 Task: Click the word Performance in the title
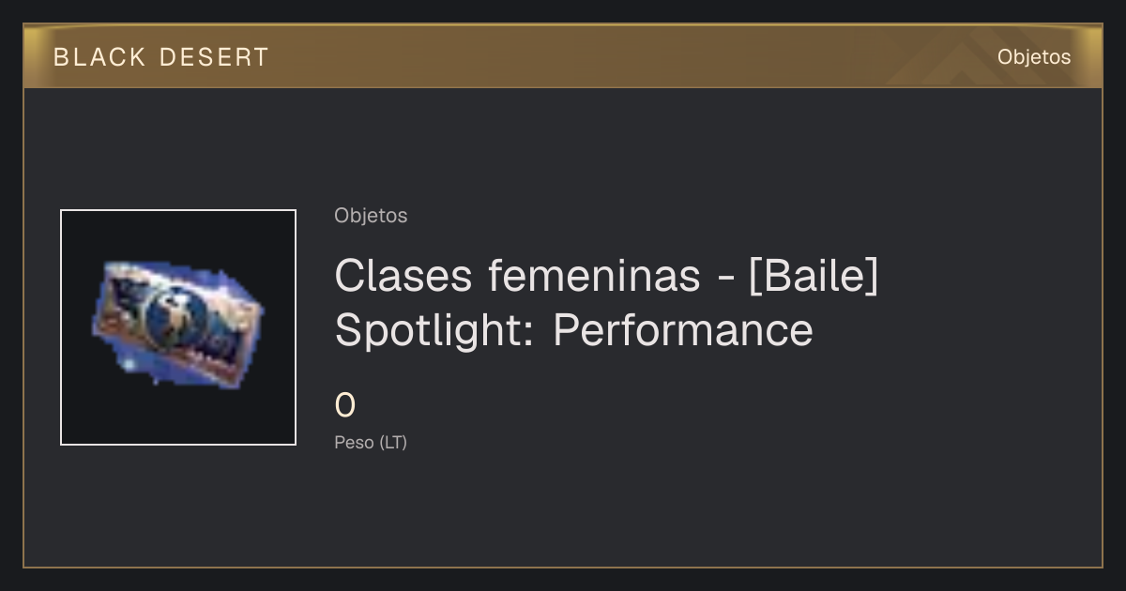tap(682, 330)
